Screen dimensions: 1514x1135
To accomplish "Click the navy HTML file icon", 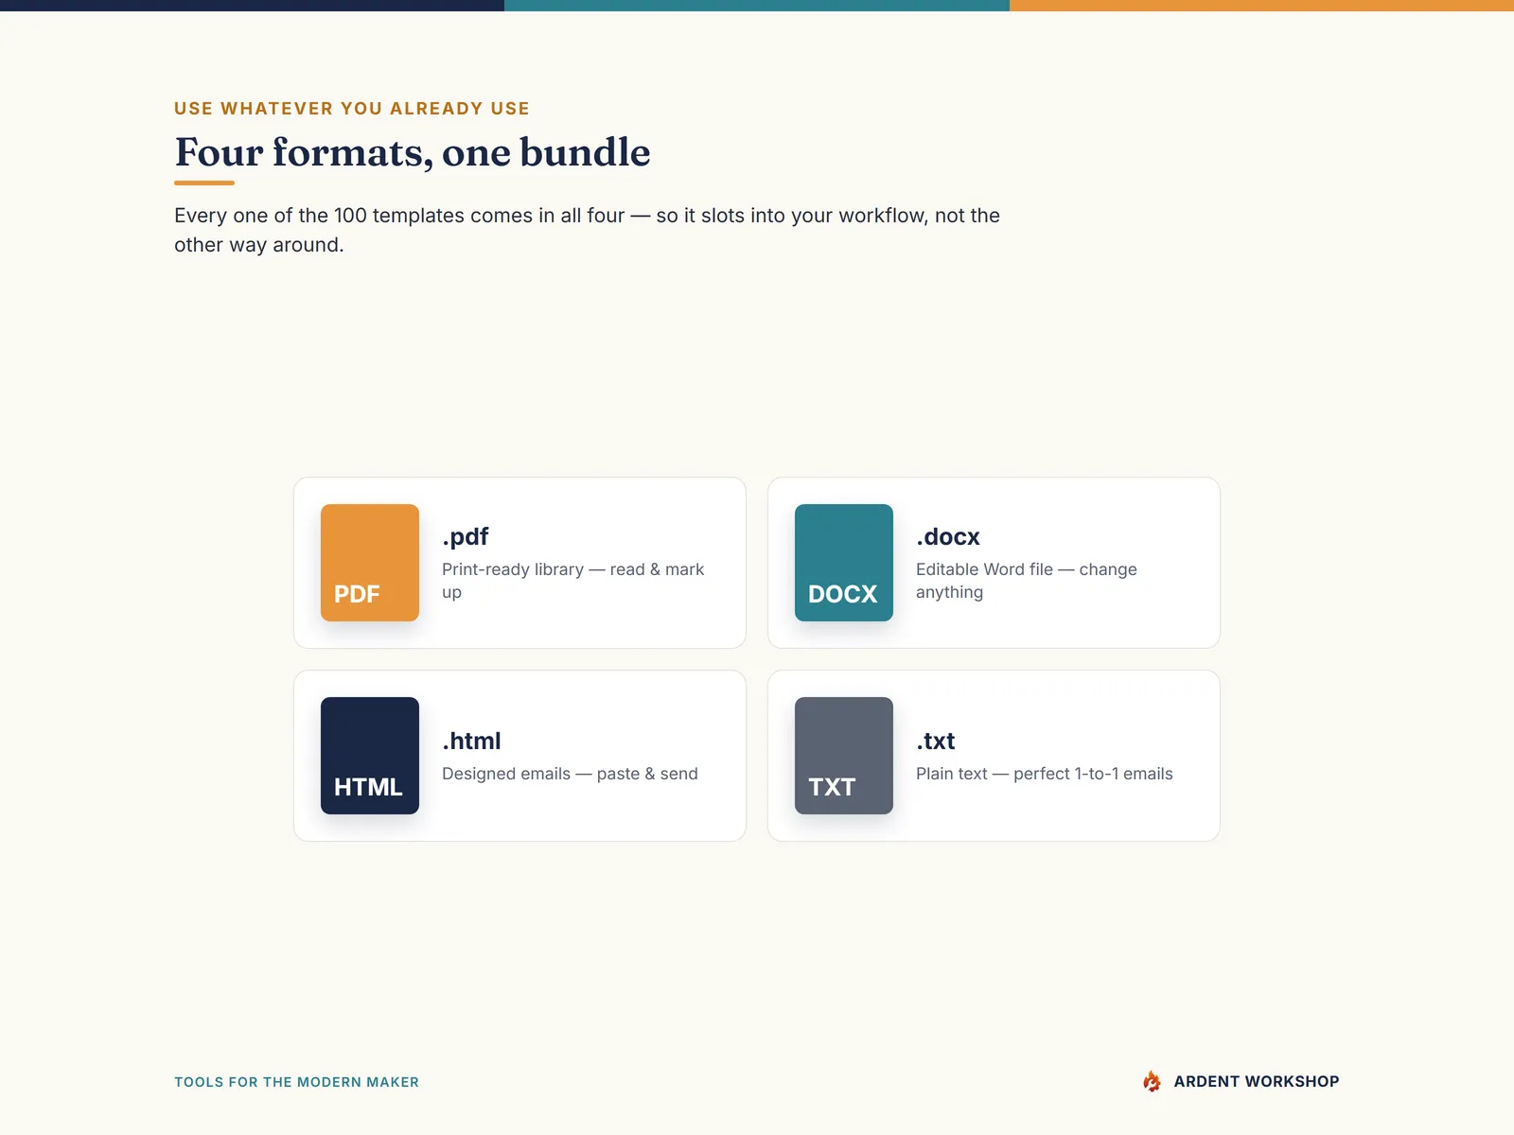I will coord(370,756).
